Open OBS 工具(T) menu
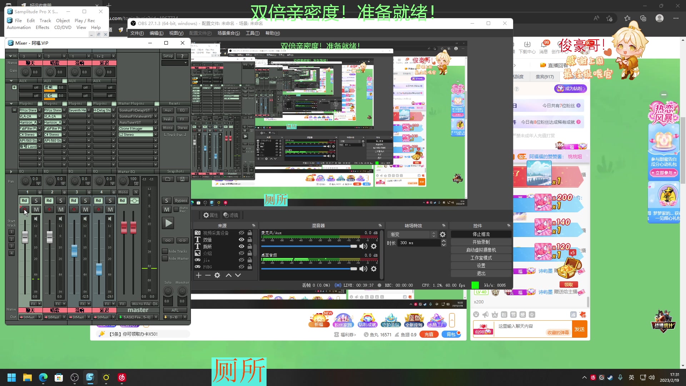This screenshot has height=386, width=686. 253,33
